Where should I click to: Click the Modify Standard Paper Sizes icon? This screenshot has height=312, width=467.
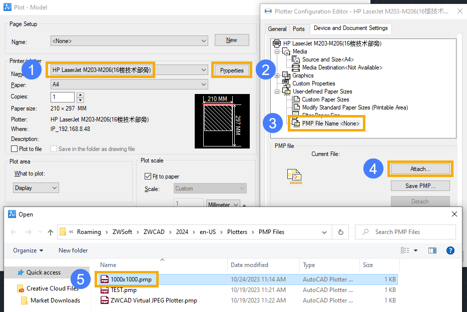pyautogui.click(x=296, y=107)
